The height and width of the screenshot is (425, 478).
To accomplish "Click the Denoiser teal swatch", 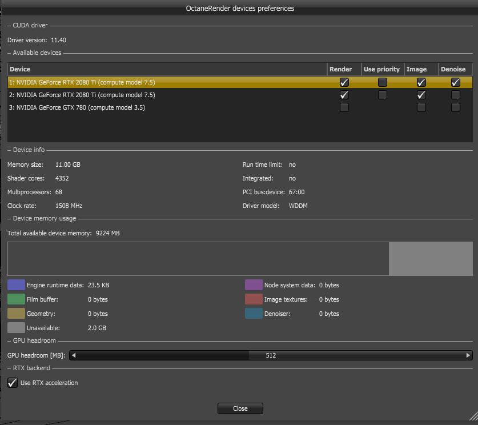I will (254, 314).
